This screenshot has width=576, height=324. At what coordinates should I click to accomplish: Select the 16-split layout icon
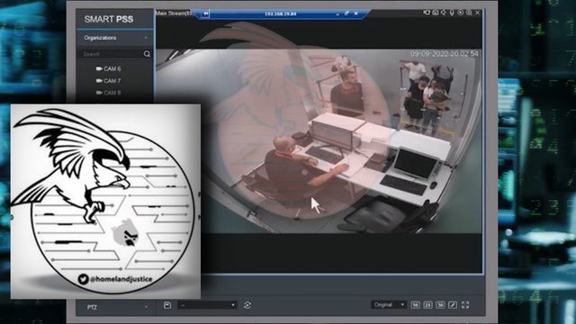(x=415, y=305)
